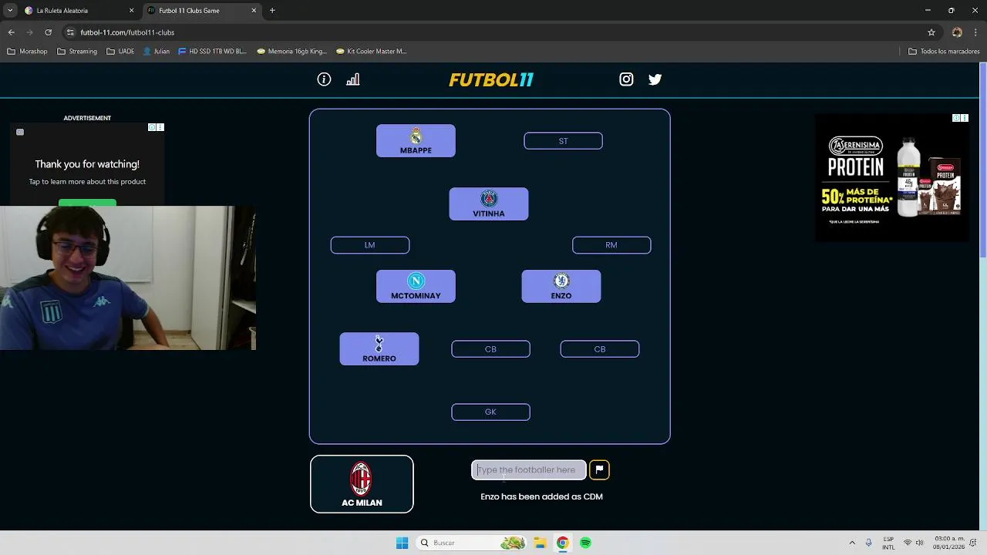The width and height of the screenshot is (987, 555).
Task: Open Todos los marcadores folder
Action: [944, 52]
